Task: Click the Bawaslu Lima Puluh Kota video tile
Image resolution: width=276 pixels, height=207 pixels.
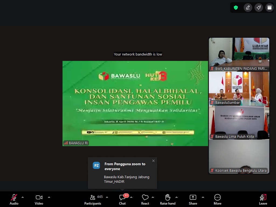Action: click(239, 122)
